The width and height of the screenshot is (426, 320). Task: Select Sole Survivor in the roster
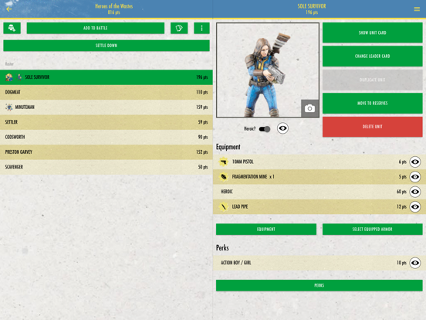[106, 77]
